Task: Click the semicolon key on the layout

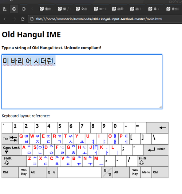Action: [x=127, y=150]
